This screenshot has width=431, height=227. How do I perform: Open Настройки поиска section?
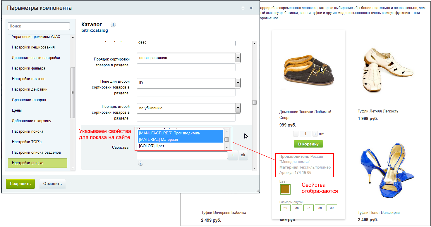coord(28,131)
